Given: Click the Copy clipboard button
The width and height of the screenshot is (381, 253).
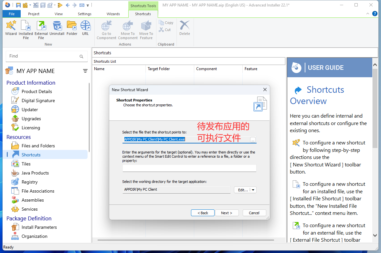Looking at the screenshot, I should pos(166,23).
